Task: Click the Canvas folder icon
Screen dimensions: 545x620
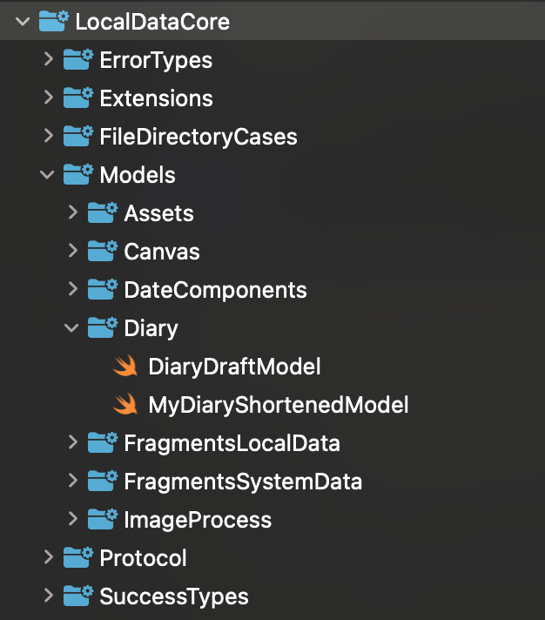Action: [103, 252]
